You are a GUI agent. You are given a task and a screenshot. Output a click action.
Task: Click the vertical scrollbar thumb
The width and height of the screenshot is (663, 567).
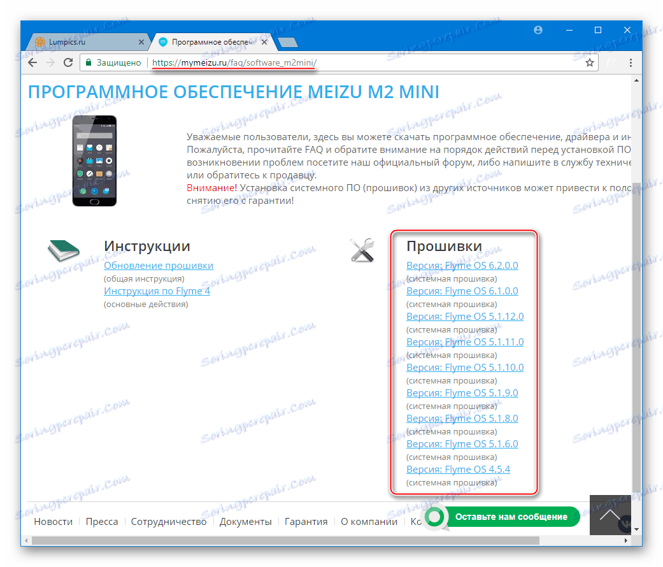click(x=636, y=336)
